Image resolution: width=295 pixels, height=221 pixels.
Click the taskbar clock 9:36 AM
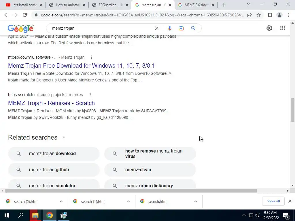[270, 213]
